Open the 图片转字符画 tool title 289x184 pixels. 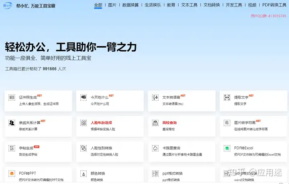click(245, 123)
